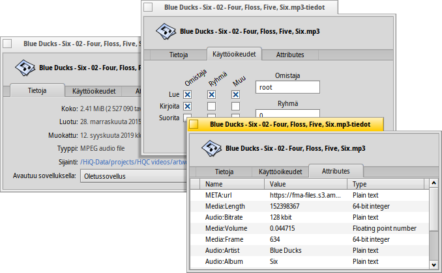Click the Omistaja field containing root
Viewport: 442px width, 273px height.
(x=287, y=87)
